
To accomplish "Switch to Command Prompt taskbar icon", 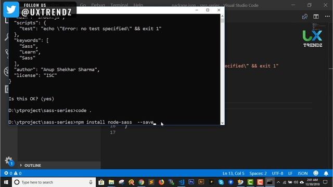I will [270, 182].
